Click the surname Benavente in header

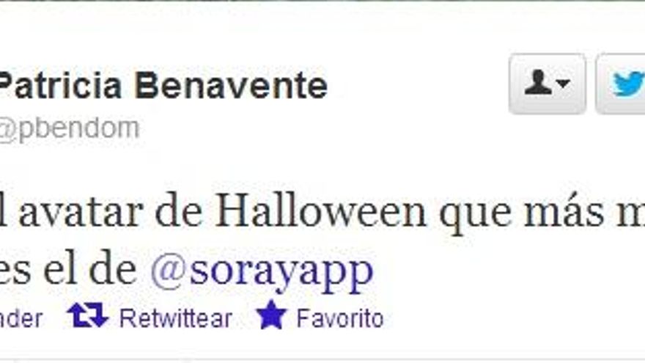[231, 86]
